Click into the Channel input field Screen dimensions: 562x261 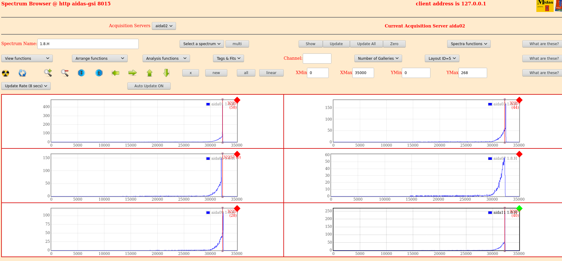tap(317, 59)
